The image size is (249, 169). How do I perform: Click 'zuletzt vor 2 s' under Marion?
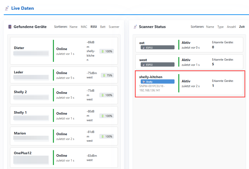(65, 139)
